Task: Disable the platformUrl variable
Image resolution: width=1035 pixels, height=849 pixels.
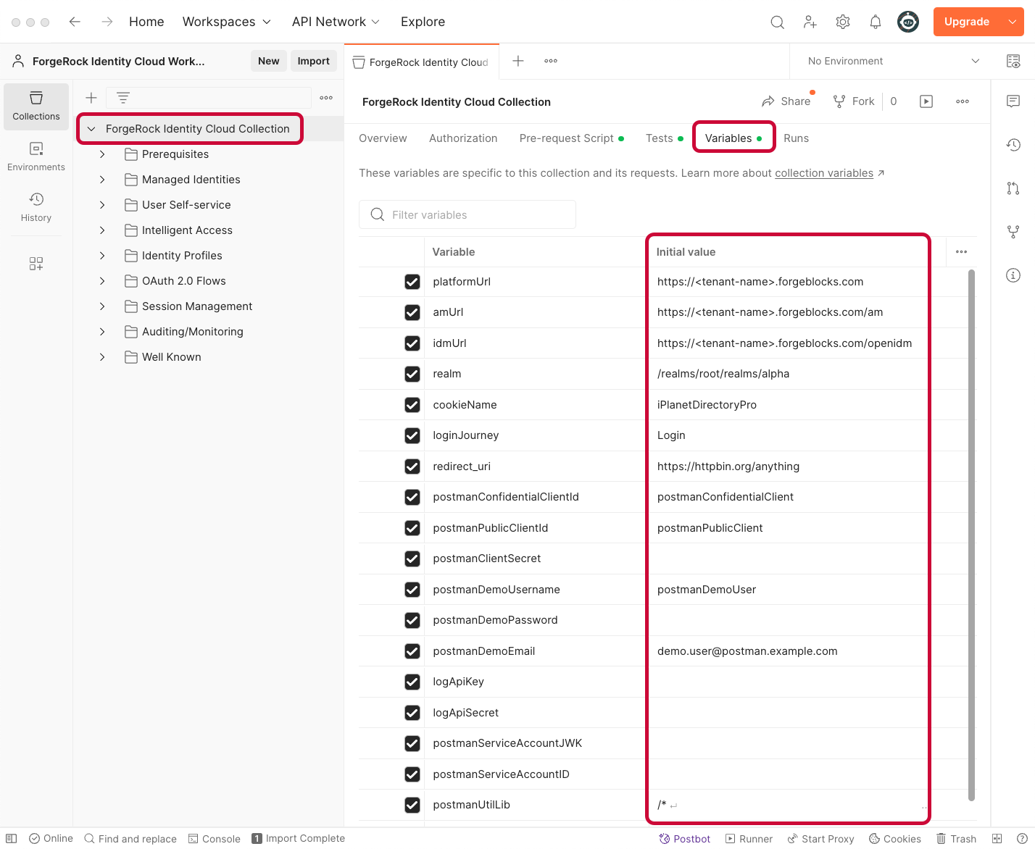Action: (x=412, y=282)
